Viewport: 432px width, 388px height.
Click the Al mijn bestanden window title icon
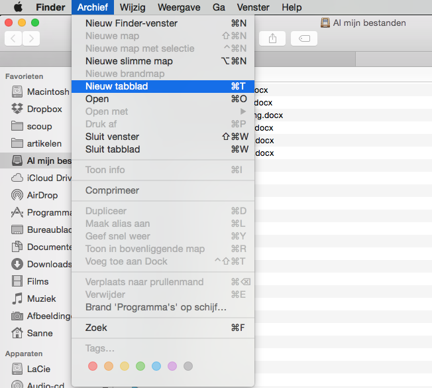[325, 23]
